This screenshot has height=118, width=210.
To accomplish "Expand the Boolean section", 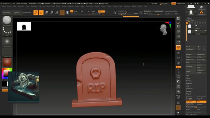I will click(189, 81).
